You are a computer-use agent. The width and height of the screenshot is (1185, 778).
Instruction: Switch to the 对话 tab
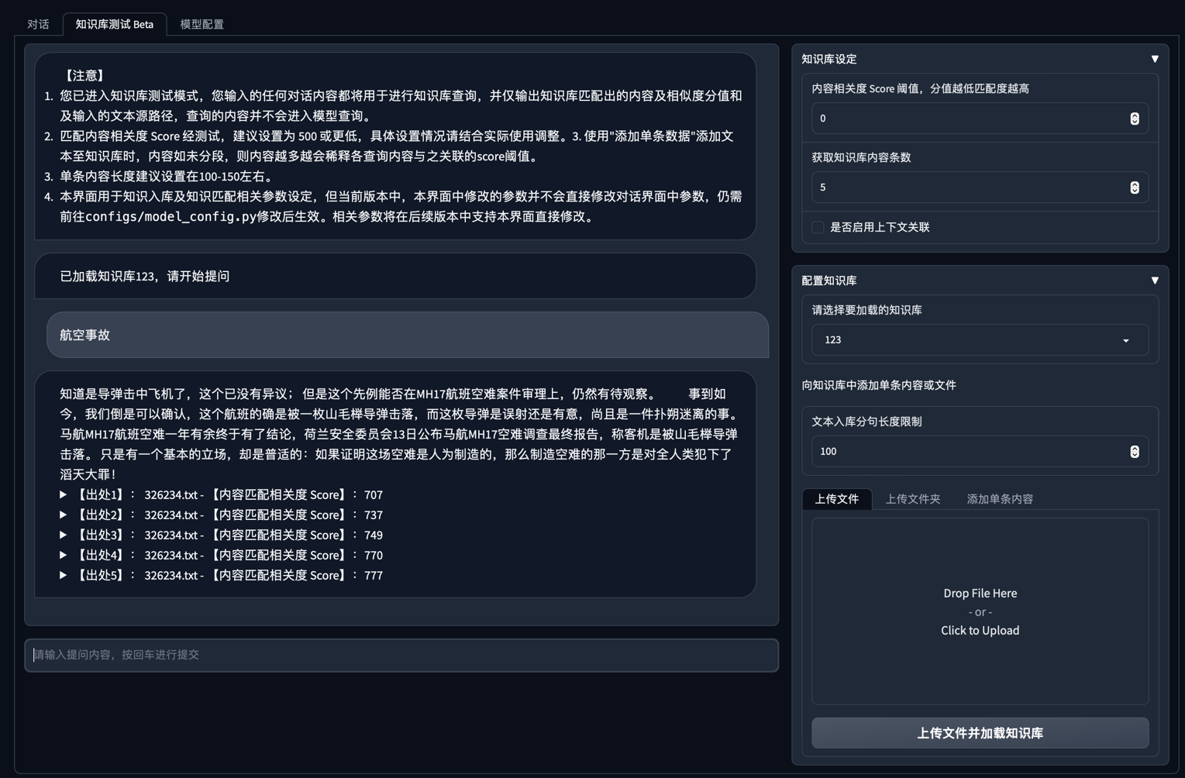click(x=38, y=24)
